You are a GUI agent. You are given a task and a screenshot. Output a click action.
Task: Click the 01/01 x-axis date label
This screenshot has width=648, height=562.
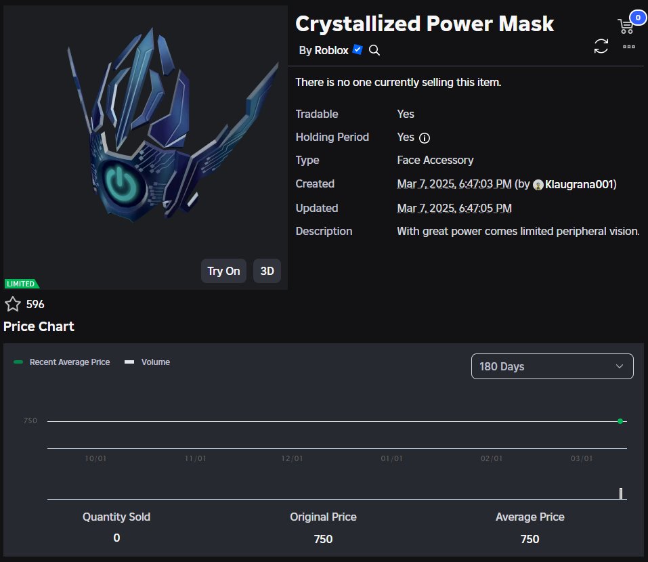[x=391, y=458]
